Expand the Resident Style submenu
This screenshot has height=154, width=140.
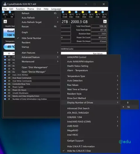(90, 94)
